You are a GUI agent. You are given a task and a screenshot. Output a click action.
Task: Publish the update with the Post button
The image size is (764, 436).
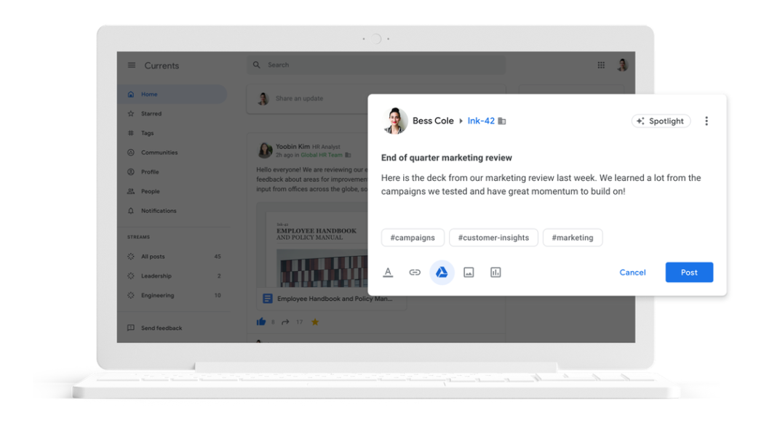[x=688, y=272]
